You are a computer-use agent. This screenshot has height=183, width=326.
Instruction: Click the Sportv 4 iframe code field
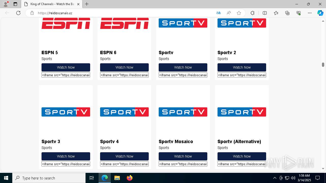tap(124, 164)
